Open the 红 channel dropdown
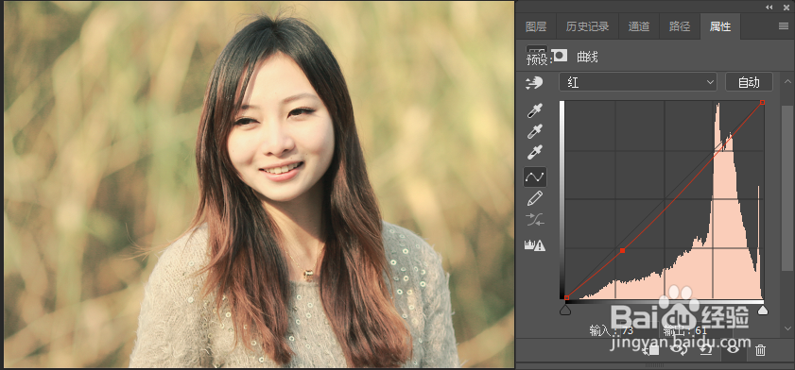Viewport: 795px width, 370px height. 638,82
